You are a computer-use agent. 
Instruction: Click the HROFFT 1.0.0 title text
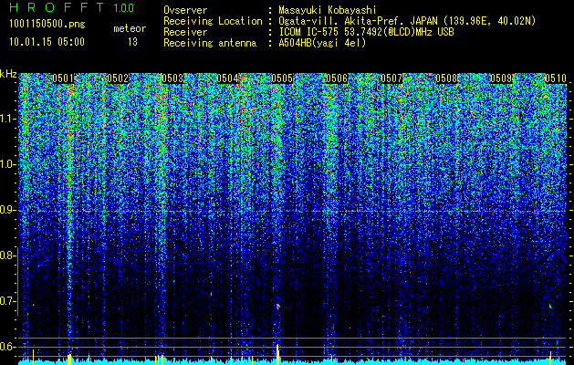click(72, 7)
